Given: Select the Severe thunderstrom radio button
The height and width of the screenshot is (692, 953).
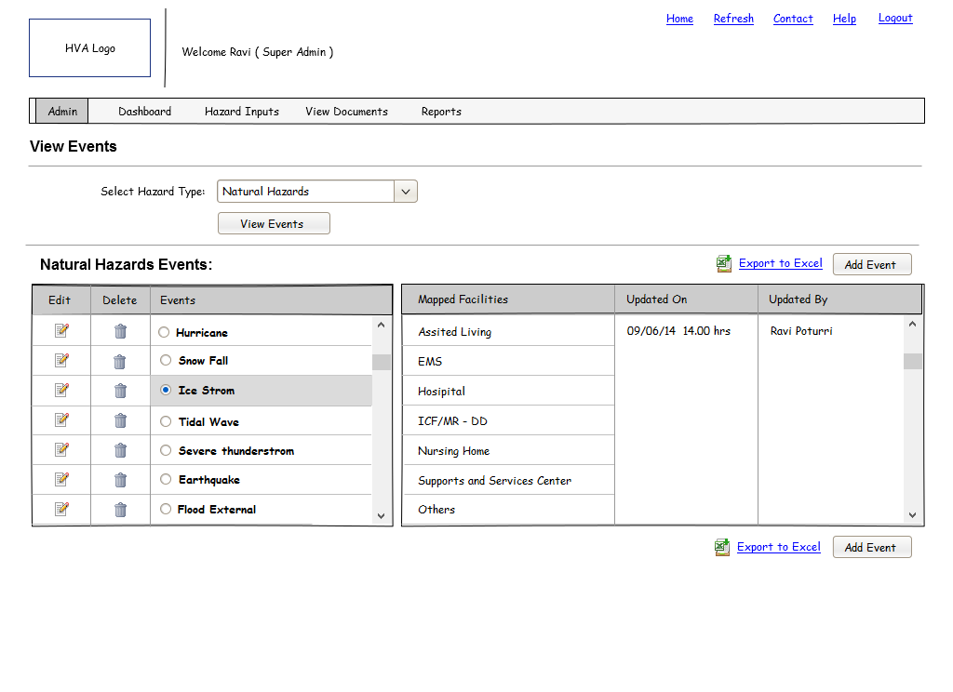Looking at the screenshot, I should (x=166, y=451).
